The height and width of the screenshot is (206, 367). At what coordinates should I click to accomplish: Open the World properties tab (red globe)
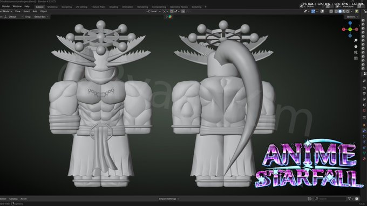click(364, 110)
